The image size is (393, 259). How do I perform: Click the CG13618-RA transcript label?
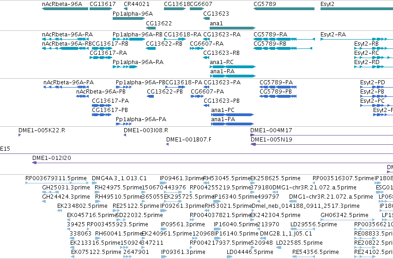click(x=183, y=34)
